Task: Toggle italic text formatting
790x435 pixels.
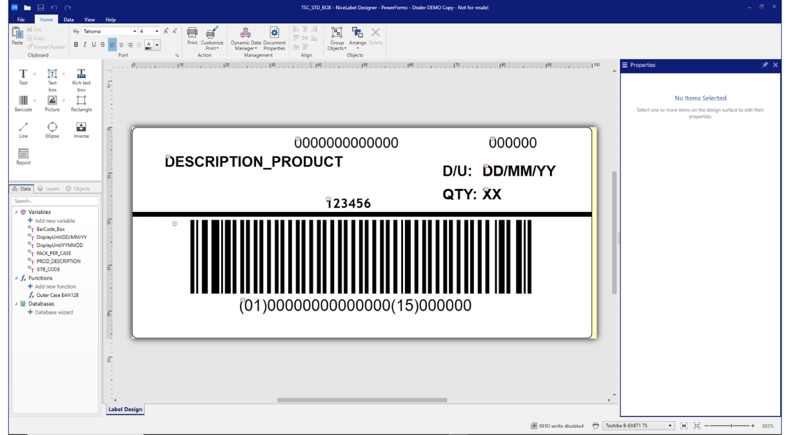Action: (x=84, y=44)
